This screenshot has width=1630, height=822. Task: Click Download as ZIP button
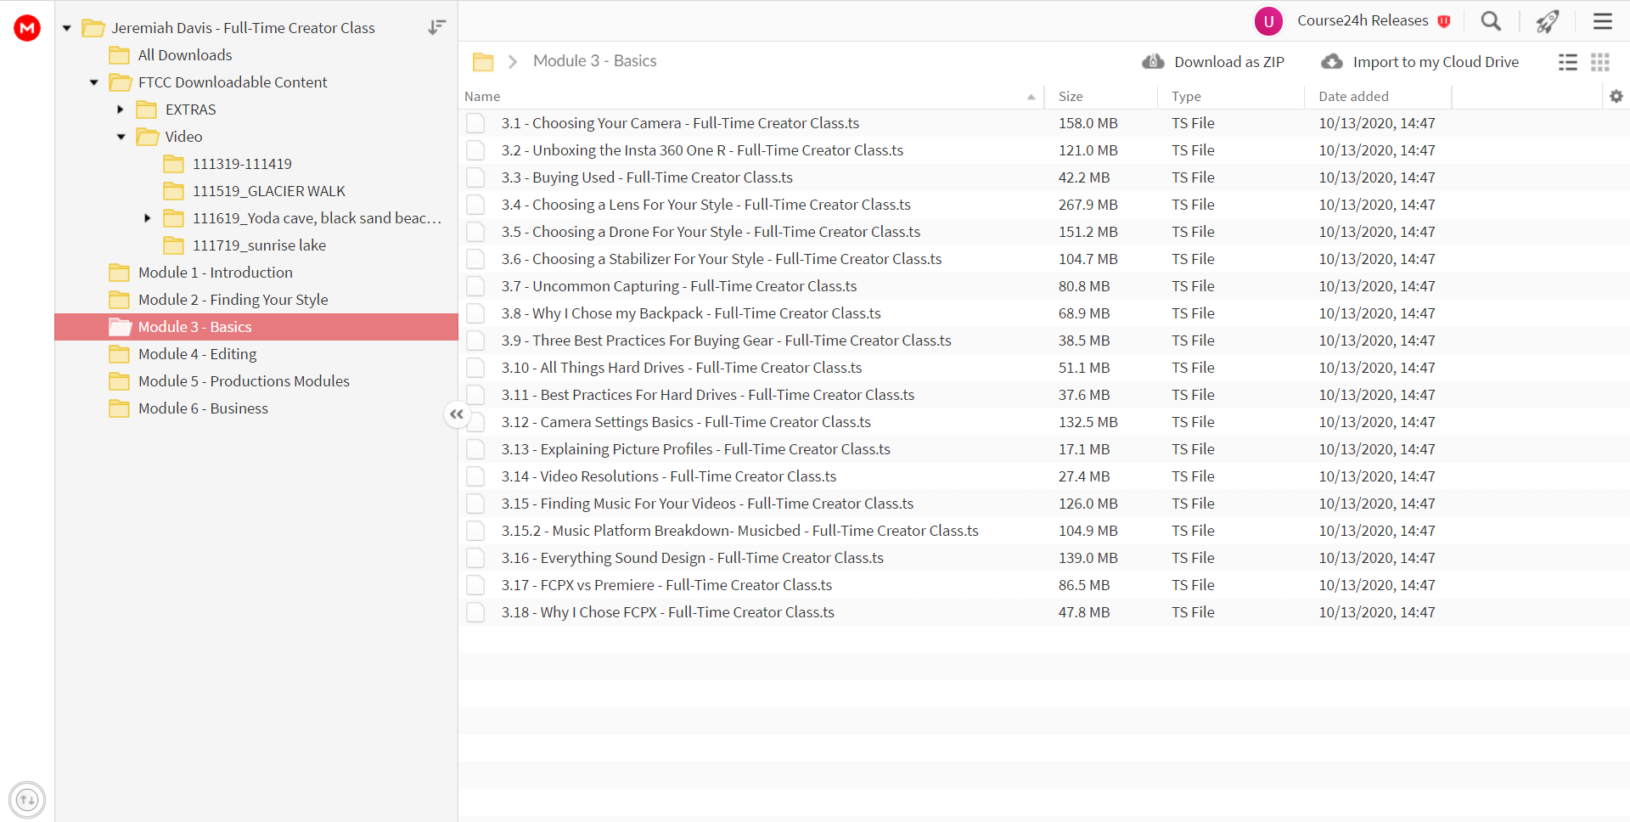[1213, 62]
